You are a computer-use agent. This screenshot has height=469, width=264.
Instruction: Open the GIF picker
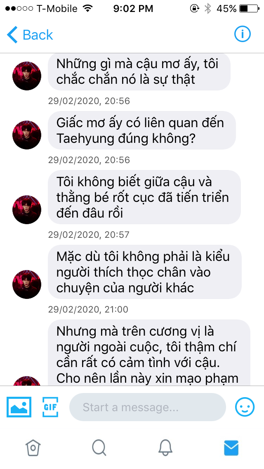50,407
